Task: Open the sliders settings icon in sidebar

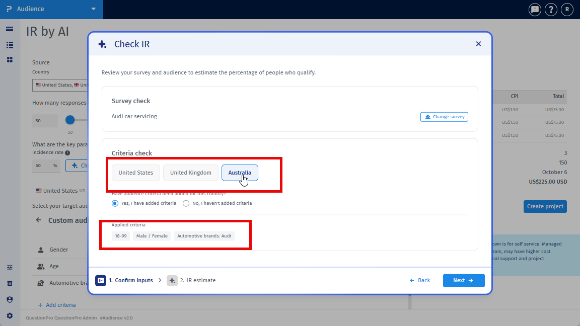Action: coord(10,267)
